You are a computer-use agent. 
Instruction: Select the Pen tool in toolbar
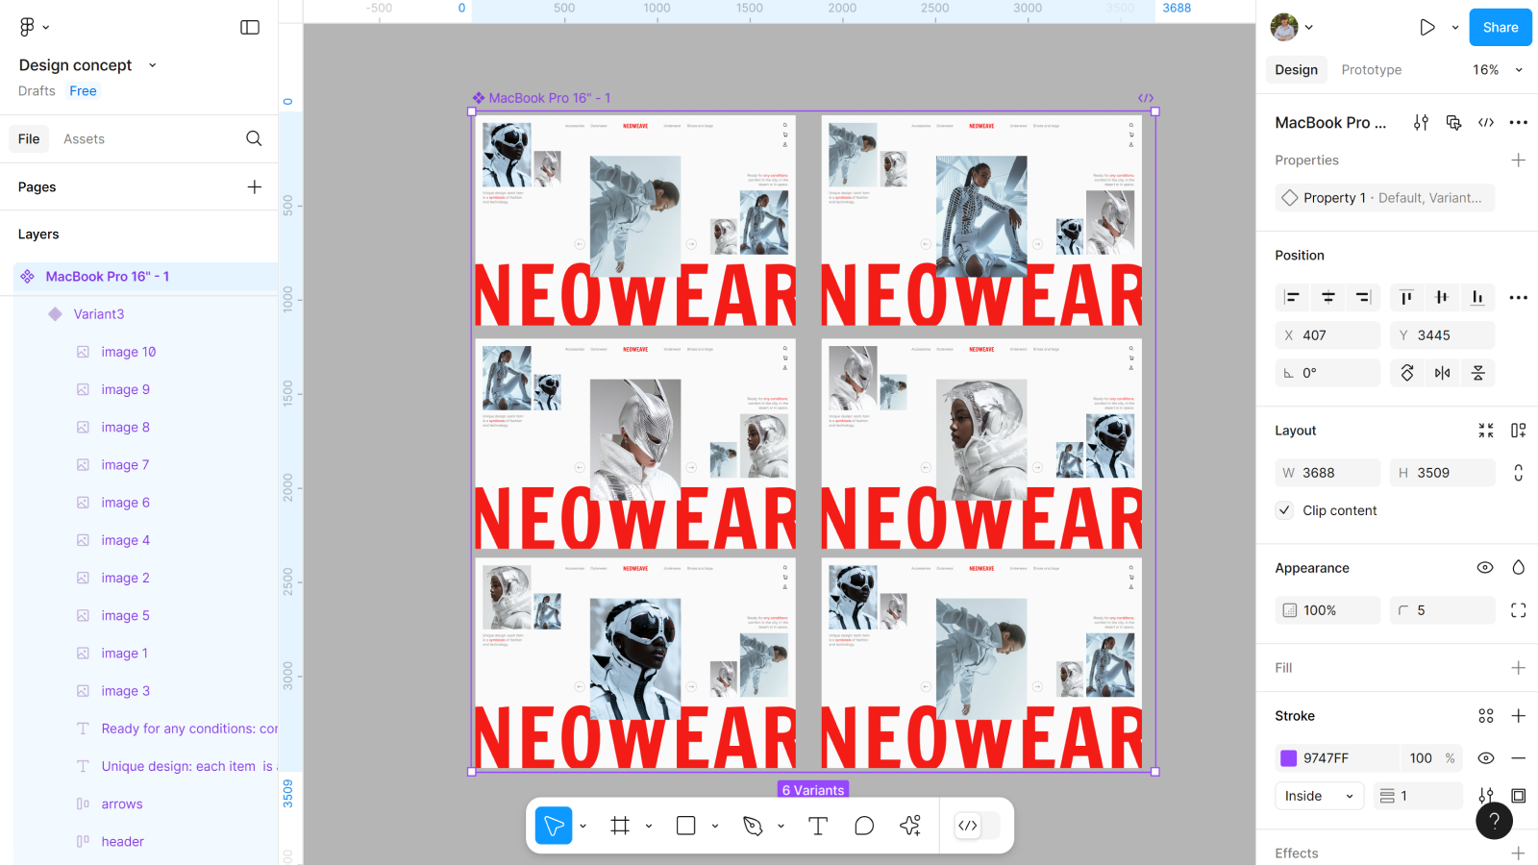[753, 826]
